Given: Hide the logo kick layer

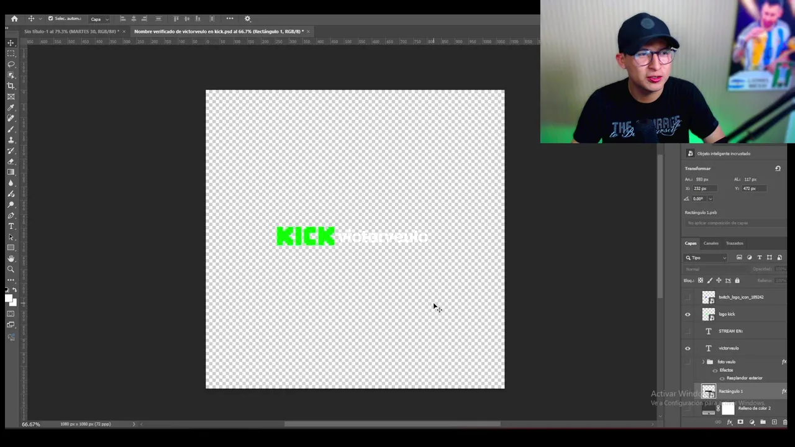Looking at the screenshot, I should [688, 314].
